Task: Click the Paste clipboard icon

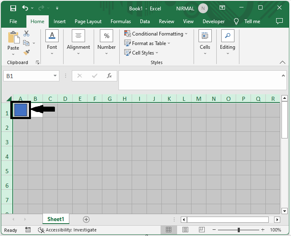Action: (x=13, y=37)
